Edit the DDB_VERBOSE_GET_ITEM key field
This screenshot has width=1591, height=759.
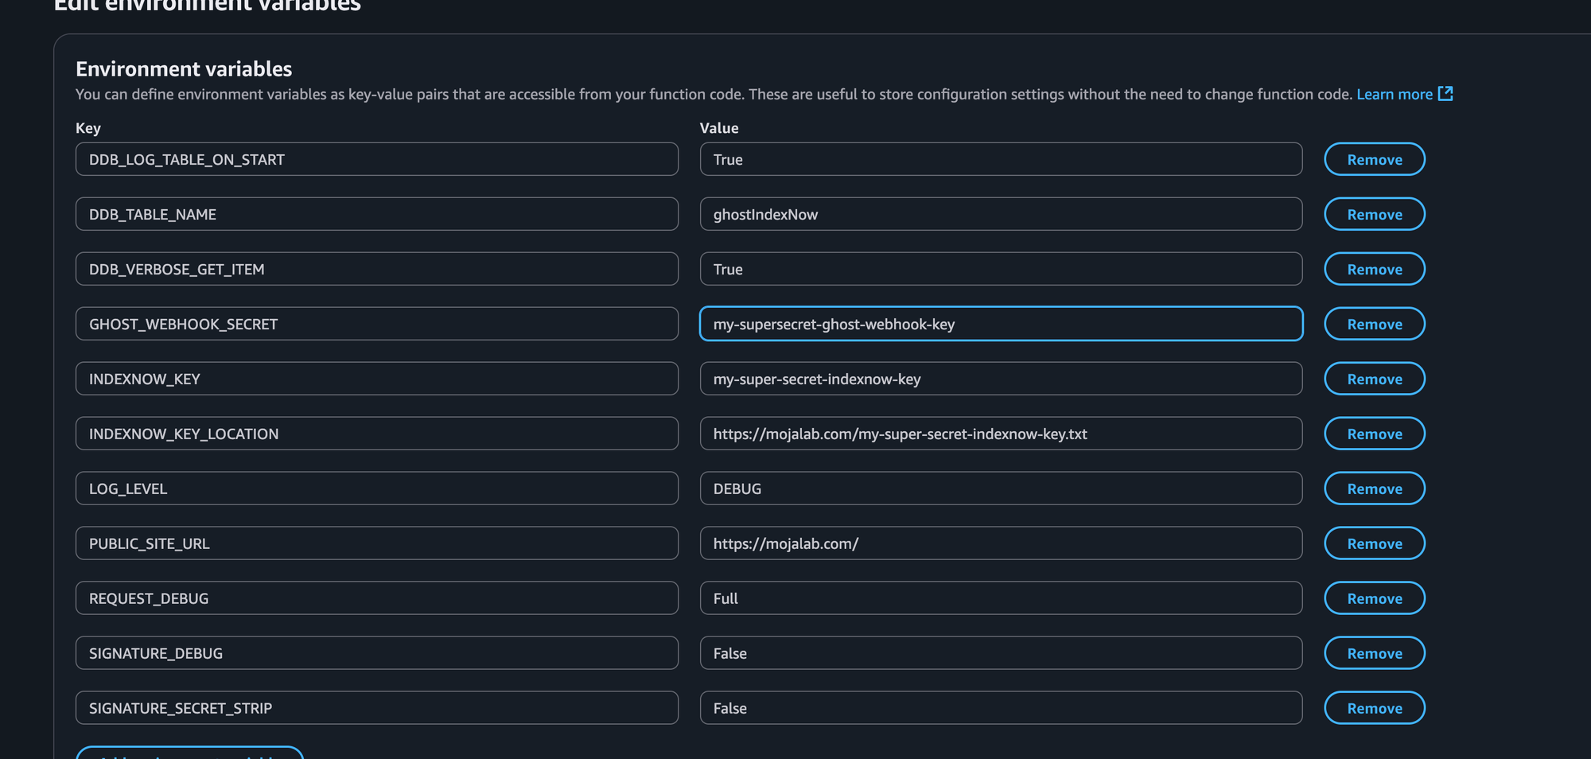[x=377, y=269]
